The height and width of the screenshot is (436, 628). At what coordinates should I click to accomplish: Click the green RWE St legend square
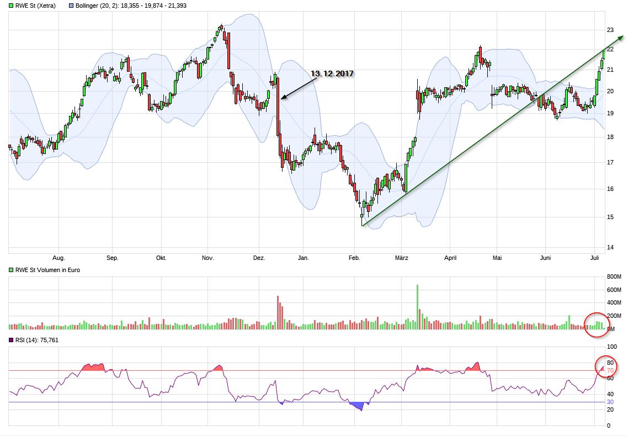click(x=10, y=5)
